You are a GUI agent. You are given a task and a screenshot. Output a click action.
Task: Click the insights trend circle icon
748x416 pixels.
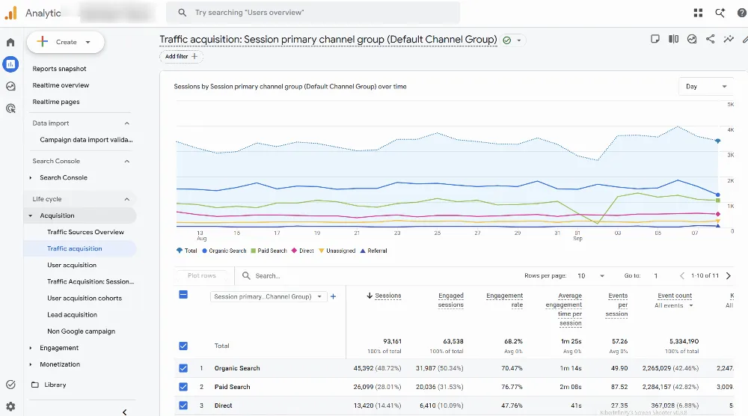(x=692, y=39)
